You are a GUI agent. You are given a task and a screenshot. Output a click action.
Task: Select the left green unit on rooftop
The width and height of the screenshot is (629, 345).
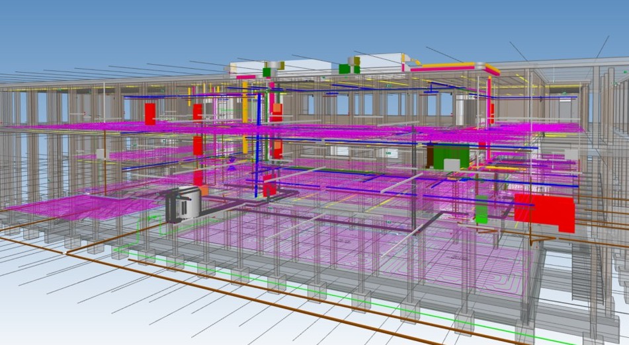(x=267, y=71)
